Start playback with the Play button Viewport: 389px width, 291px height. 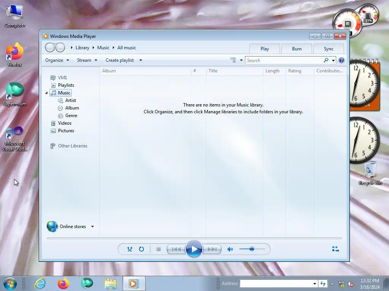[x=194, y=249]
